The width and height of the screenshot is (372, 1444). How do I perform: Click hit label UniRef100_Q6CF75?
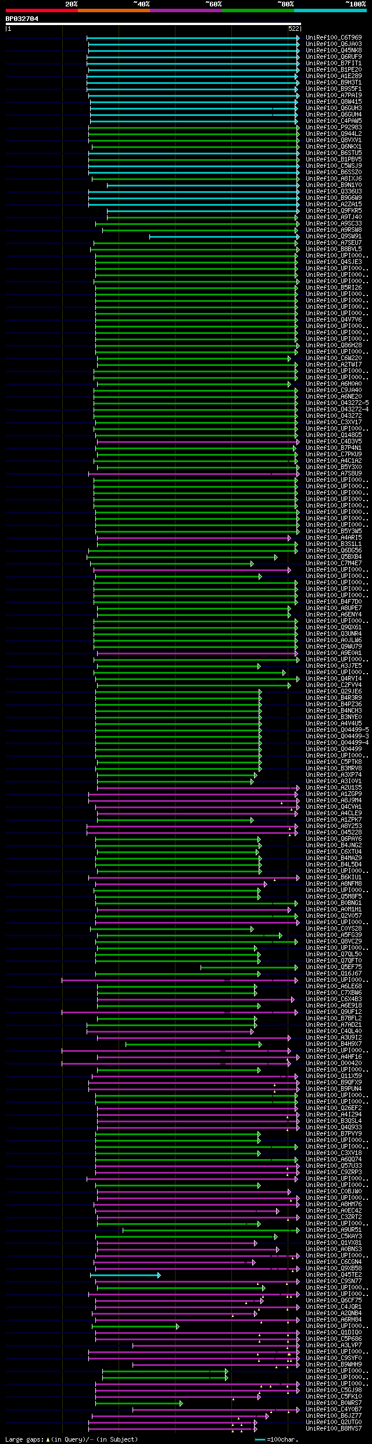[334, 1301]
